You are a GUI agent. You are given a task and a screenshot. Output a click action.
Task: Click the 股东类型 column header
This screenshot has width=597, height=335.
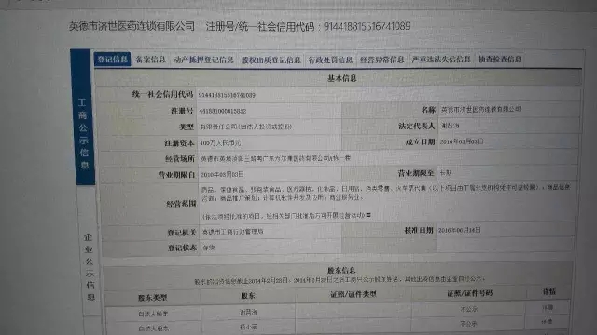click(153, 298)
